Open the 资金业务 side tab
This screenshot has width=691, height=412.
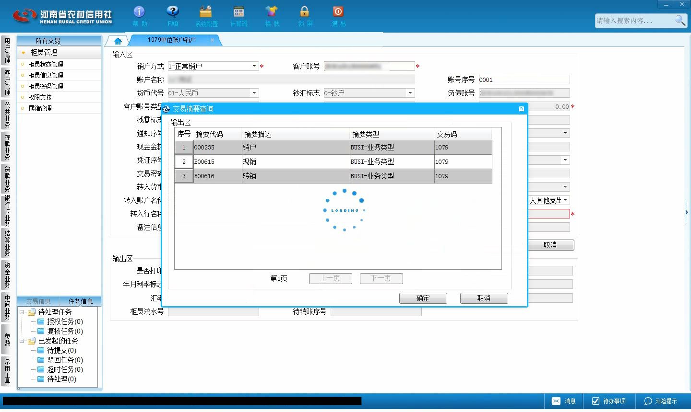click(x=7, y=275)
